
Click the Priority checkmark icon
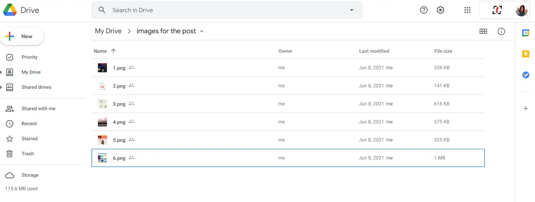coord(10,57)
